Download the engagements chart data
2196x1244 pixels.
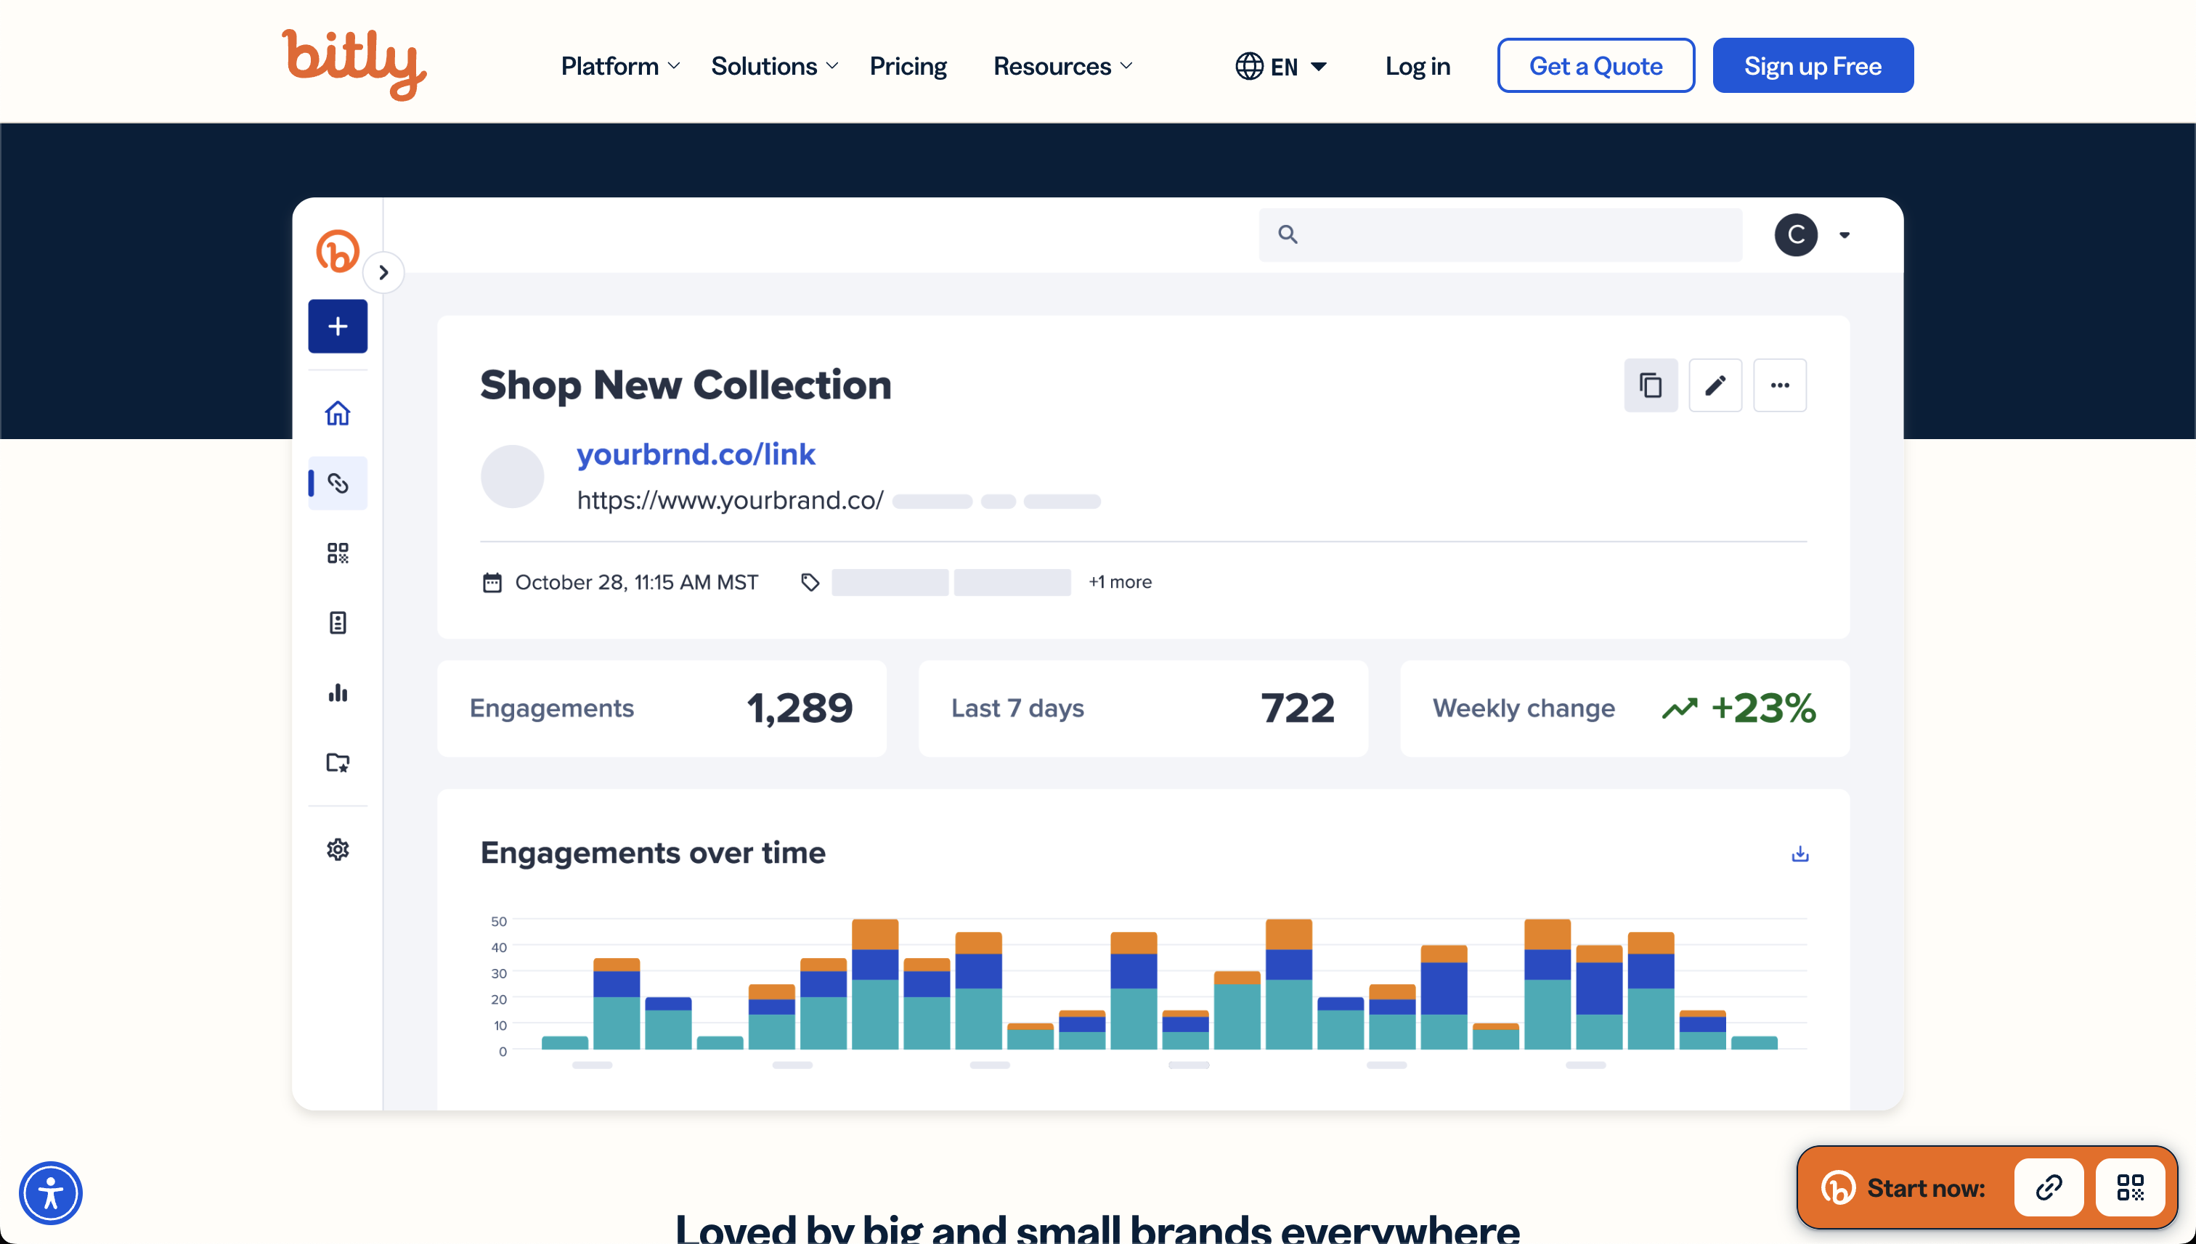[1799, 854]
